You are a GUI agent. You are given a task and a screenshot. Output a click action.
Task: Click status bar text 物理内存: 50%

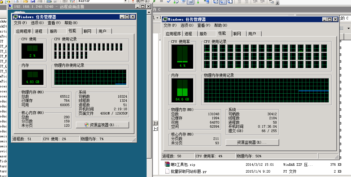[249, 156]
